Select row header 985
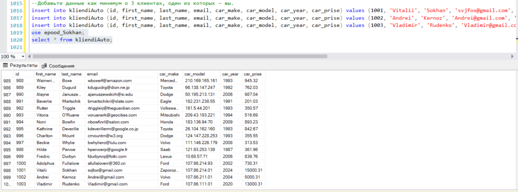518x192 pixels. (x=7, y=81)
